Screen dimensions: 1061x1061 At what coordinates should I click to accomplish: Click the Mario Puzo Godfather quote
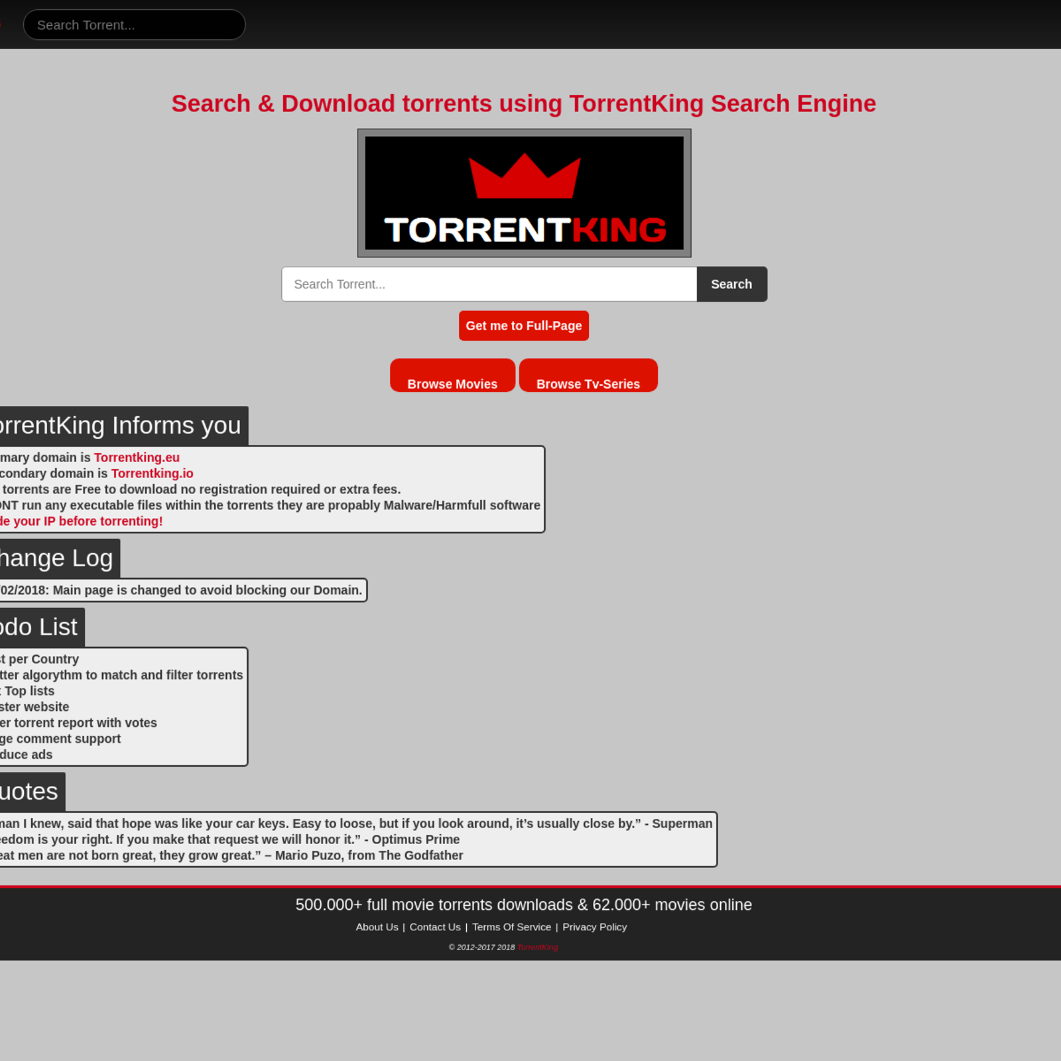pos(231,855)
